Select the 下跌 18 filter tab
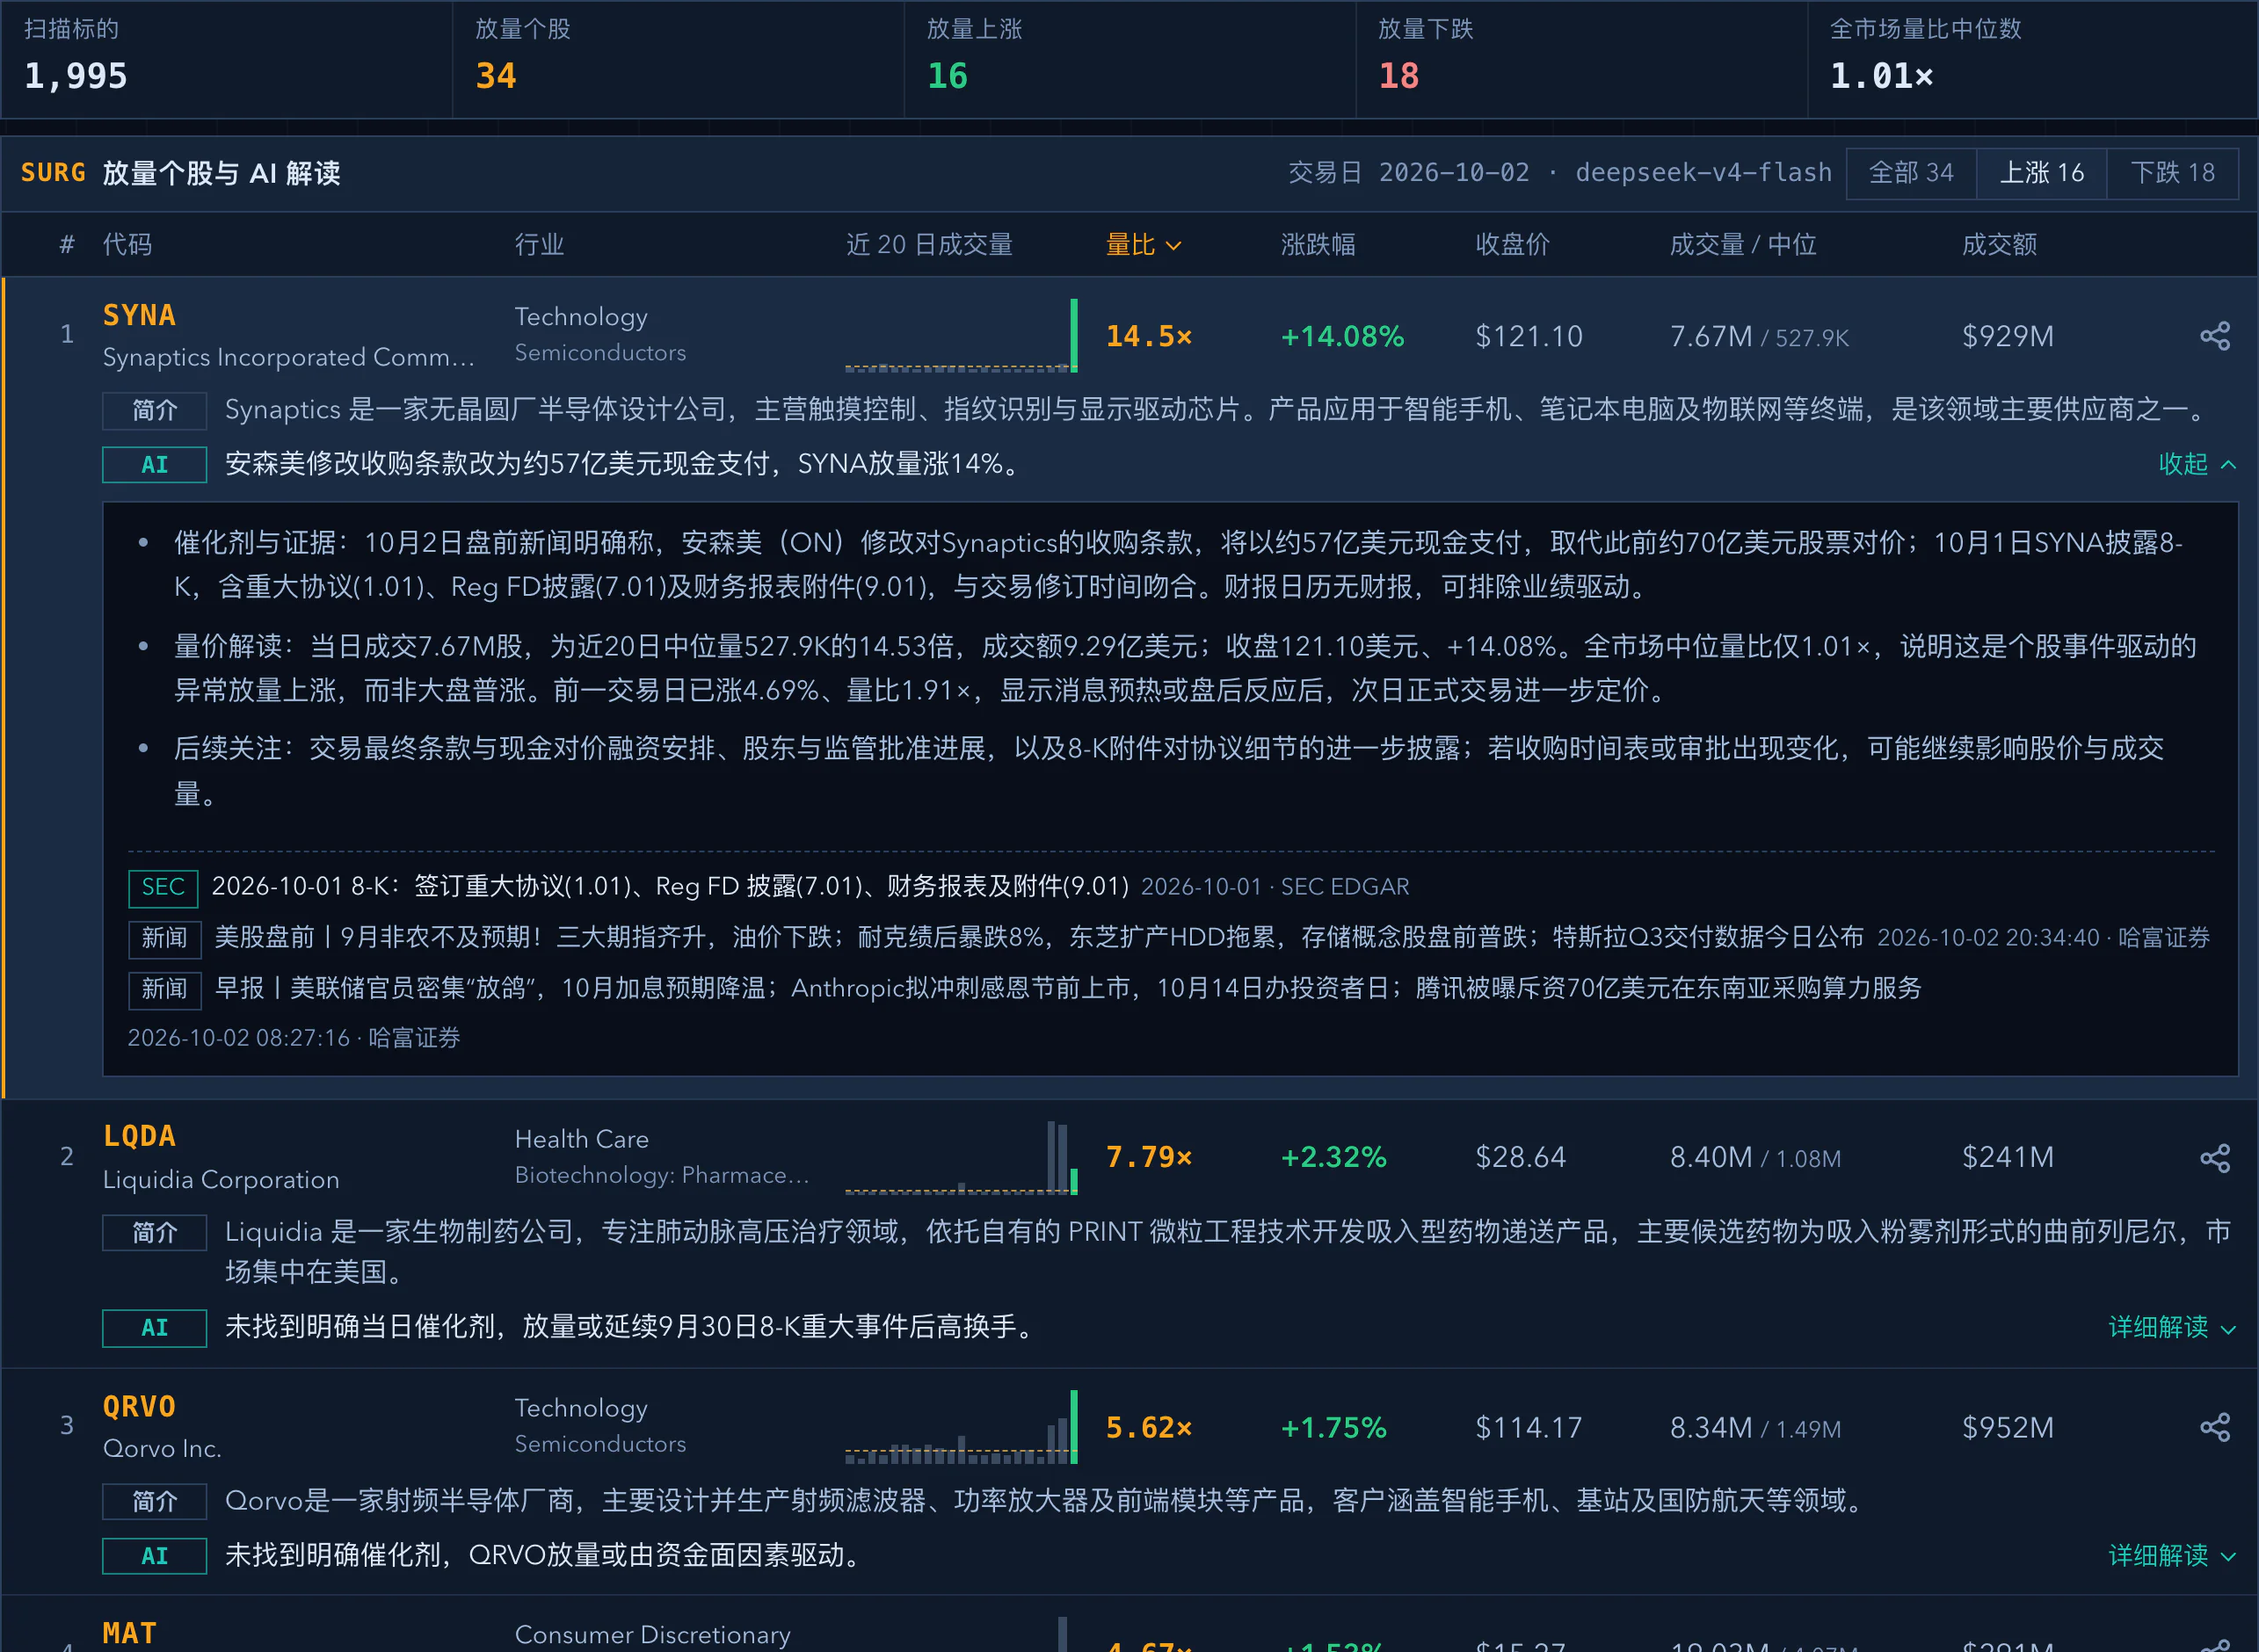Screen dimensions: 2259x1652 click(x=2173, y=173)
